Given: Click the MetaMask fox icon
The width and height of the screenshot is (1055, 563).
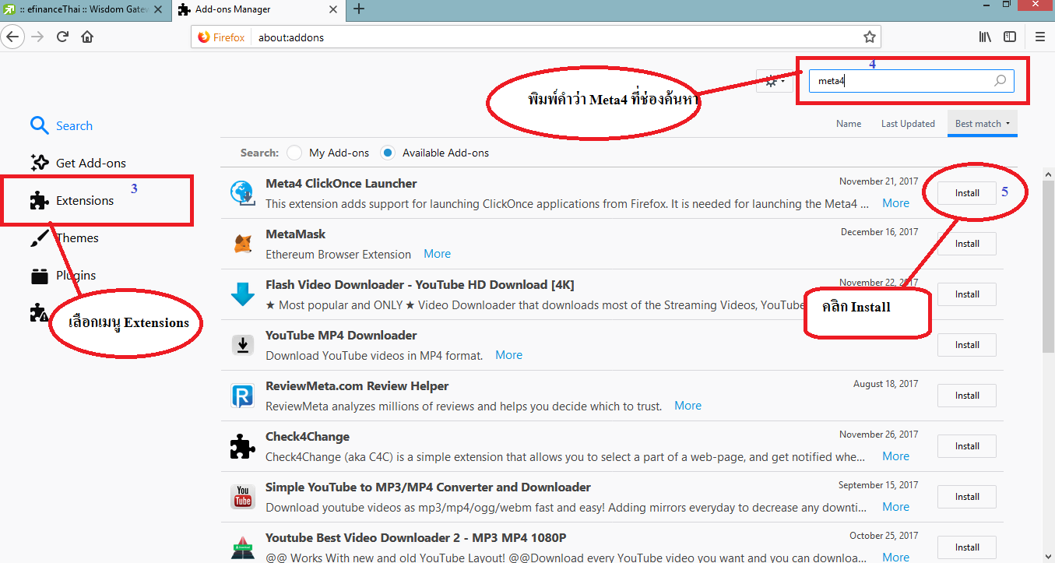Looking at the screenshot, I should point(243,245).
